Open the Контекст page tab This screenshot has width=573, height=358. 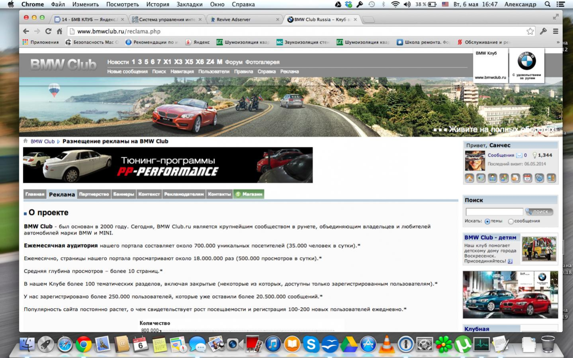(x=149, y=194)
